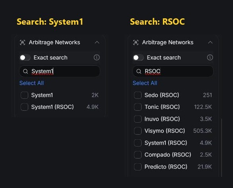233x188 pixels.
Task: Tick the Predicto (RSOC) checkbox
Action: (138, 167)
